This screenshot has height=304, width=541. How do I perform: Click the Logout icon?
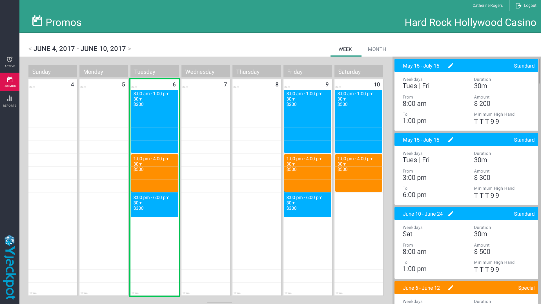518,6
